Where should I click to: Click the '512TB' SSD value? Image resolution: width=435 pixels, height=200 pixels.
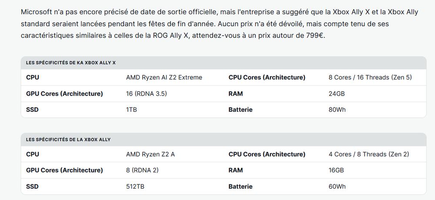point(136,186)
